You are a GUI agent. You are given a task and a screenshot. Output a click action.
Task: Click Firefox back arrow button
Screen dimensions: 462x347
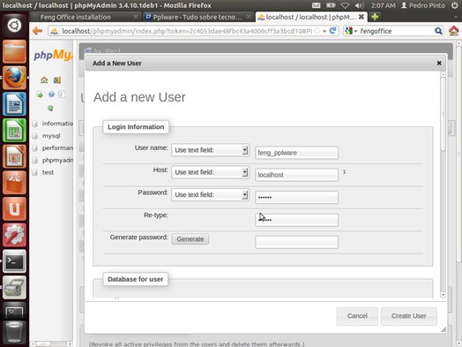point(37,31)
